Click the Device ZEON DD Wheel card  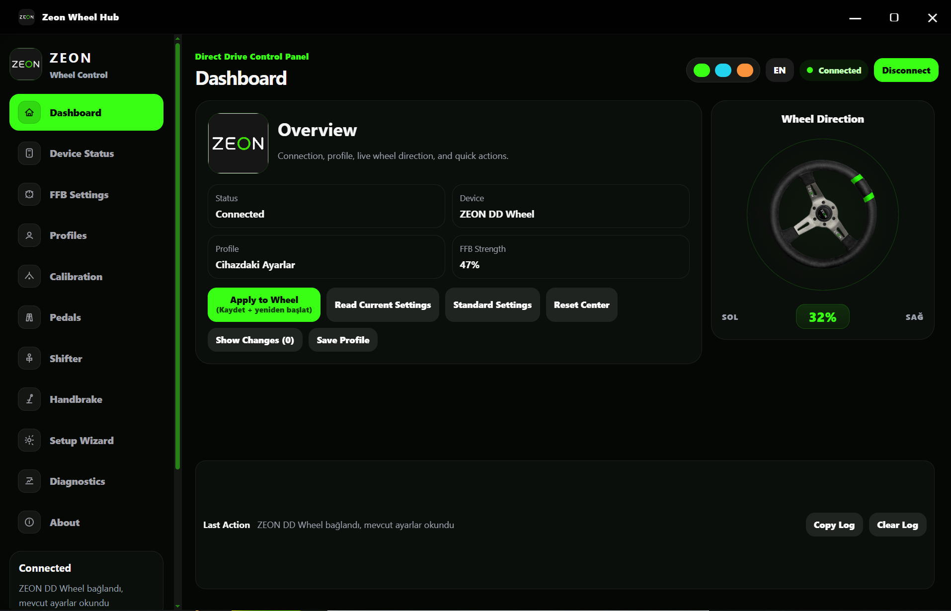(x=570, y=206)
